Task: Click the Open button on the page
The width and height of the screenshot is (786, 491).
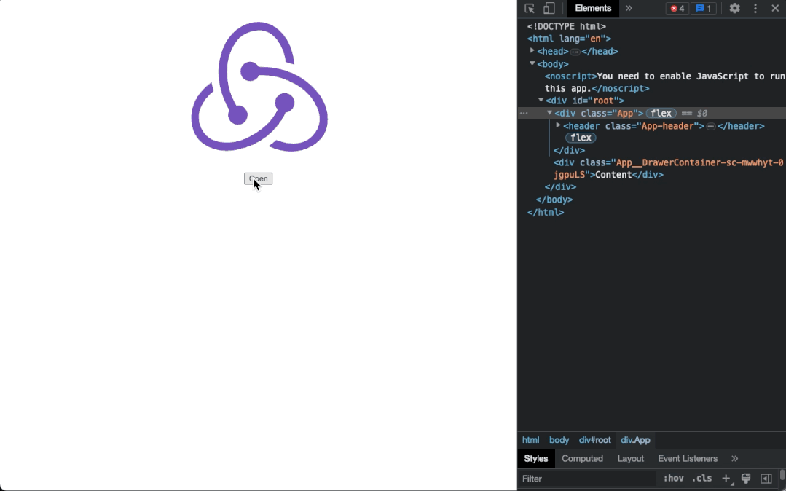Action: click(x=258, y=178)
